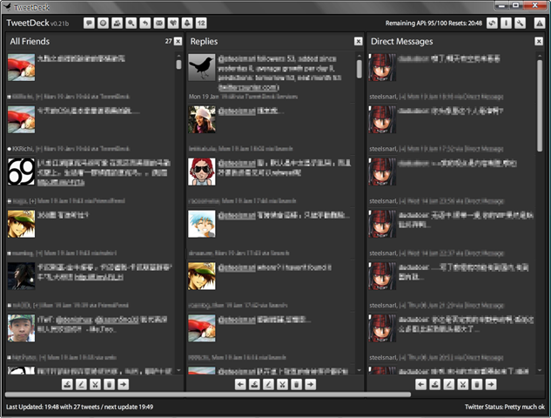
Task: Click the up arrow of Replies scrollbar
Action: coord(359,56)
